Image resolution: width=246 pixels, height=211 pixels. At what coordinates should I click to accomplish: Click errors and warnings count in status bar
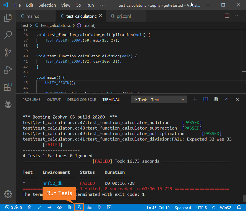(x=14, y=208)
